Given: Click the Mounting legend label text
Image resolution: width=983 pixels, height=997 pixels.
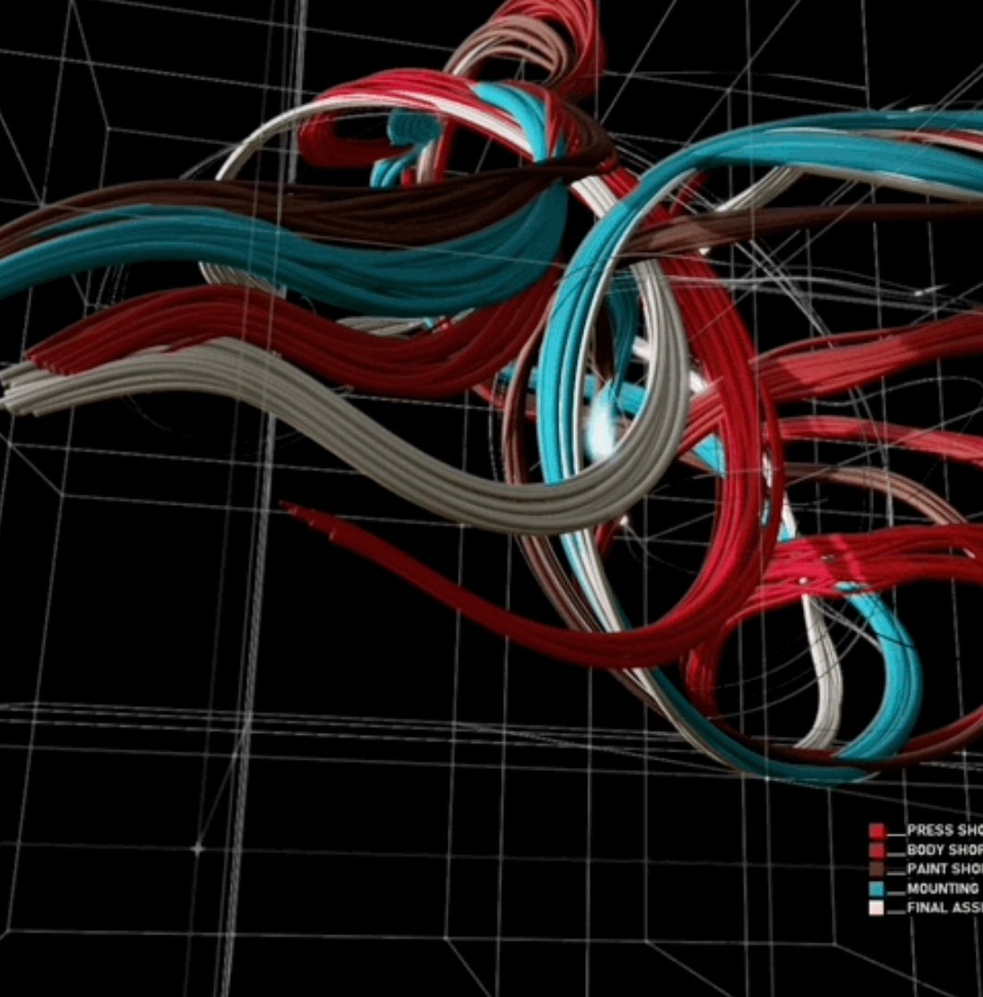Looking at the screenshot, I should (942, 888).
